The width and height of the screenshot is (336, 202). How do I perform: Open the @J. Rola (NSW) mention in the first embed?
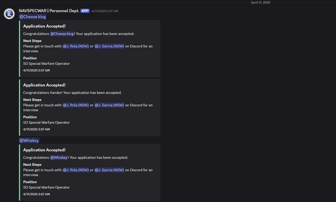(76, 46)
